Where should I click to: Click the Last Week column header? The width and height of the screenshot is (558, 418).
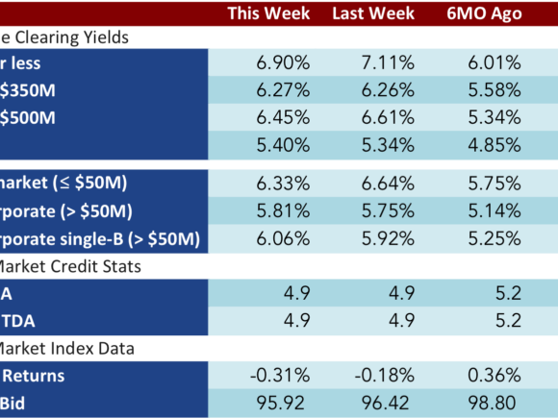(373, 13)
